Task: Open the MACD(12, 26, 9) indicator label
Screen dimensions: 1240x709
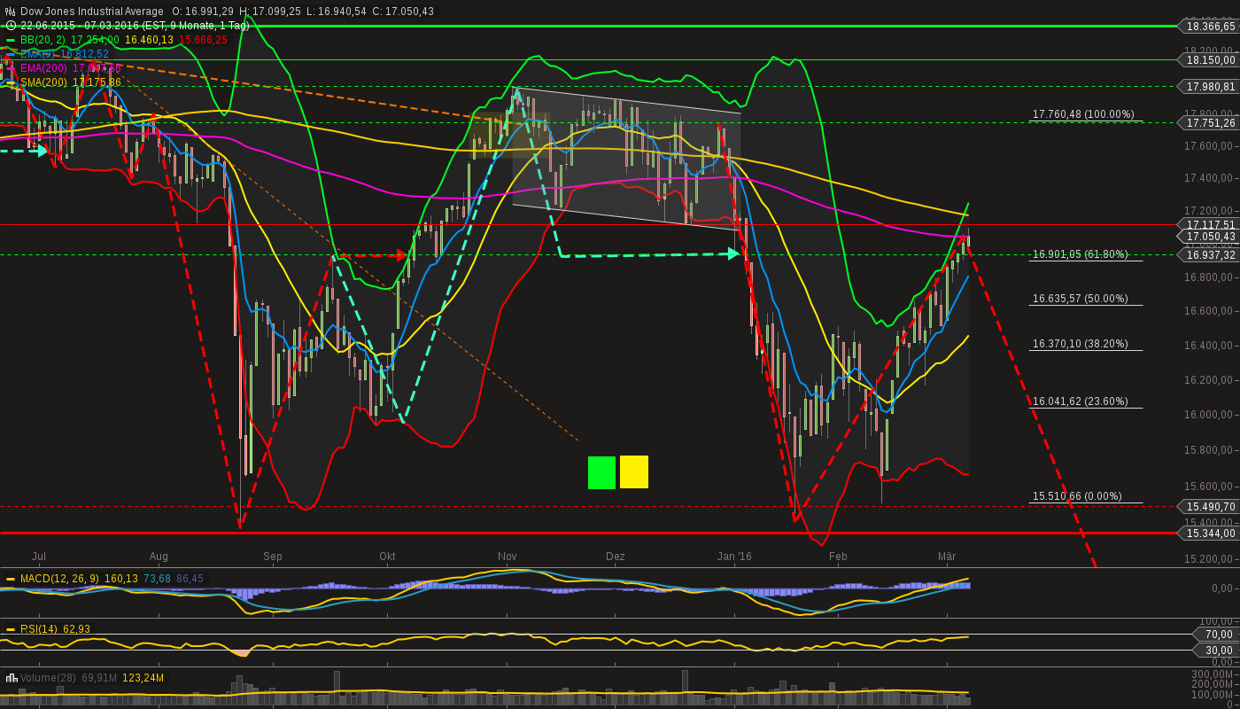Action: coord(60,579)
